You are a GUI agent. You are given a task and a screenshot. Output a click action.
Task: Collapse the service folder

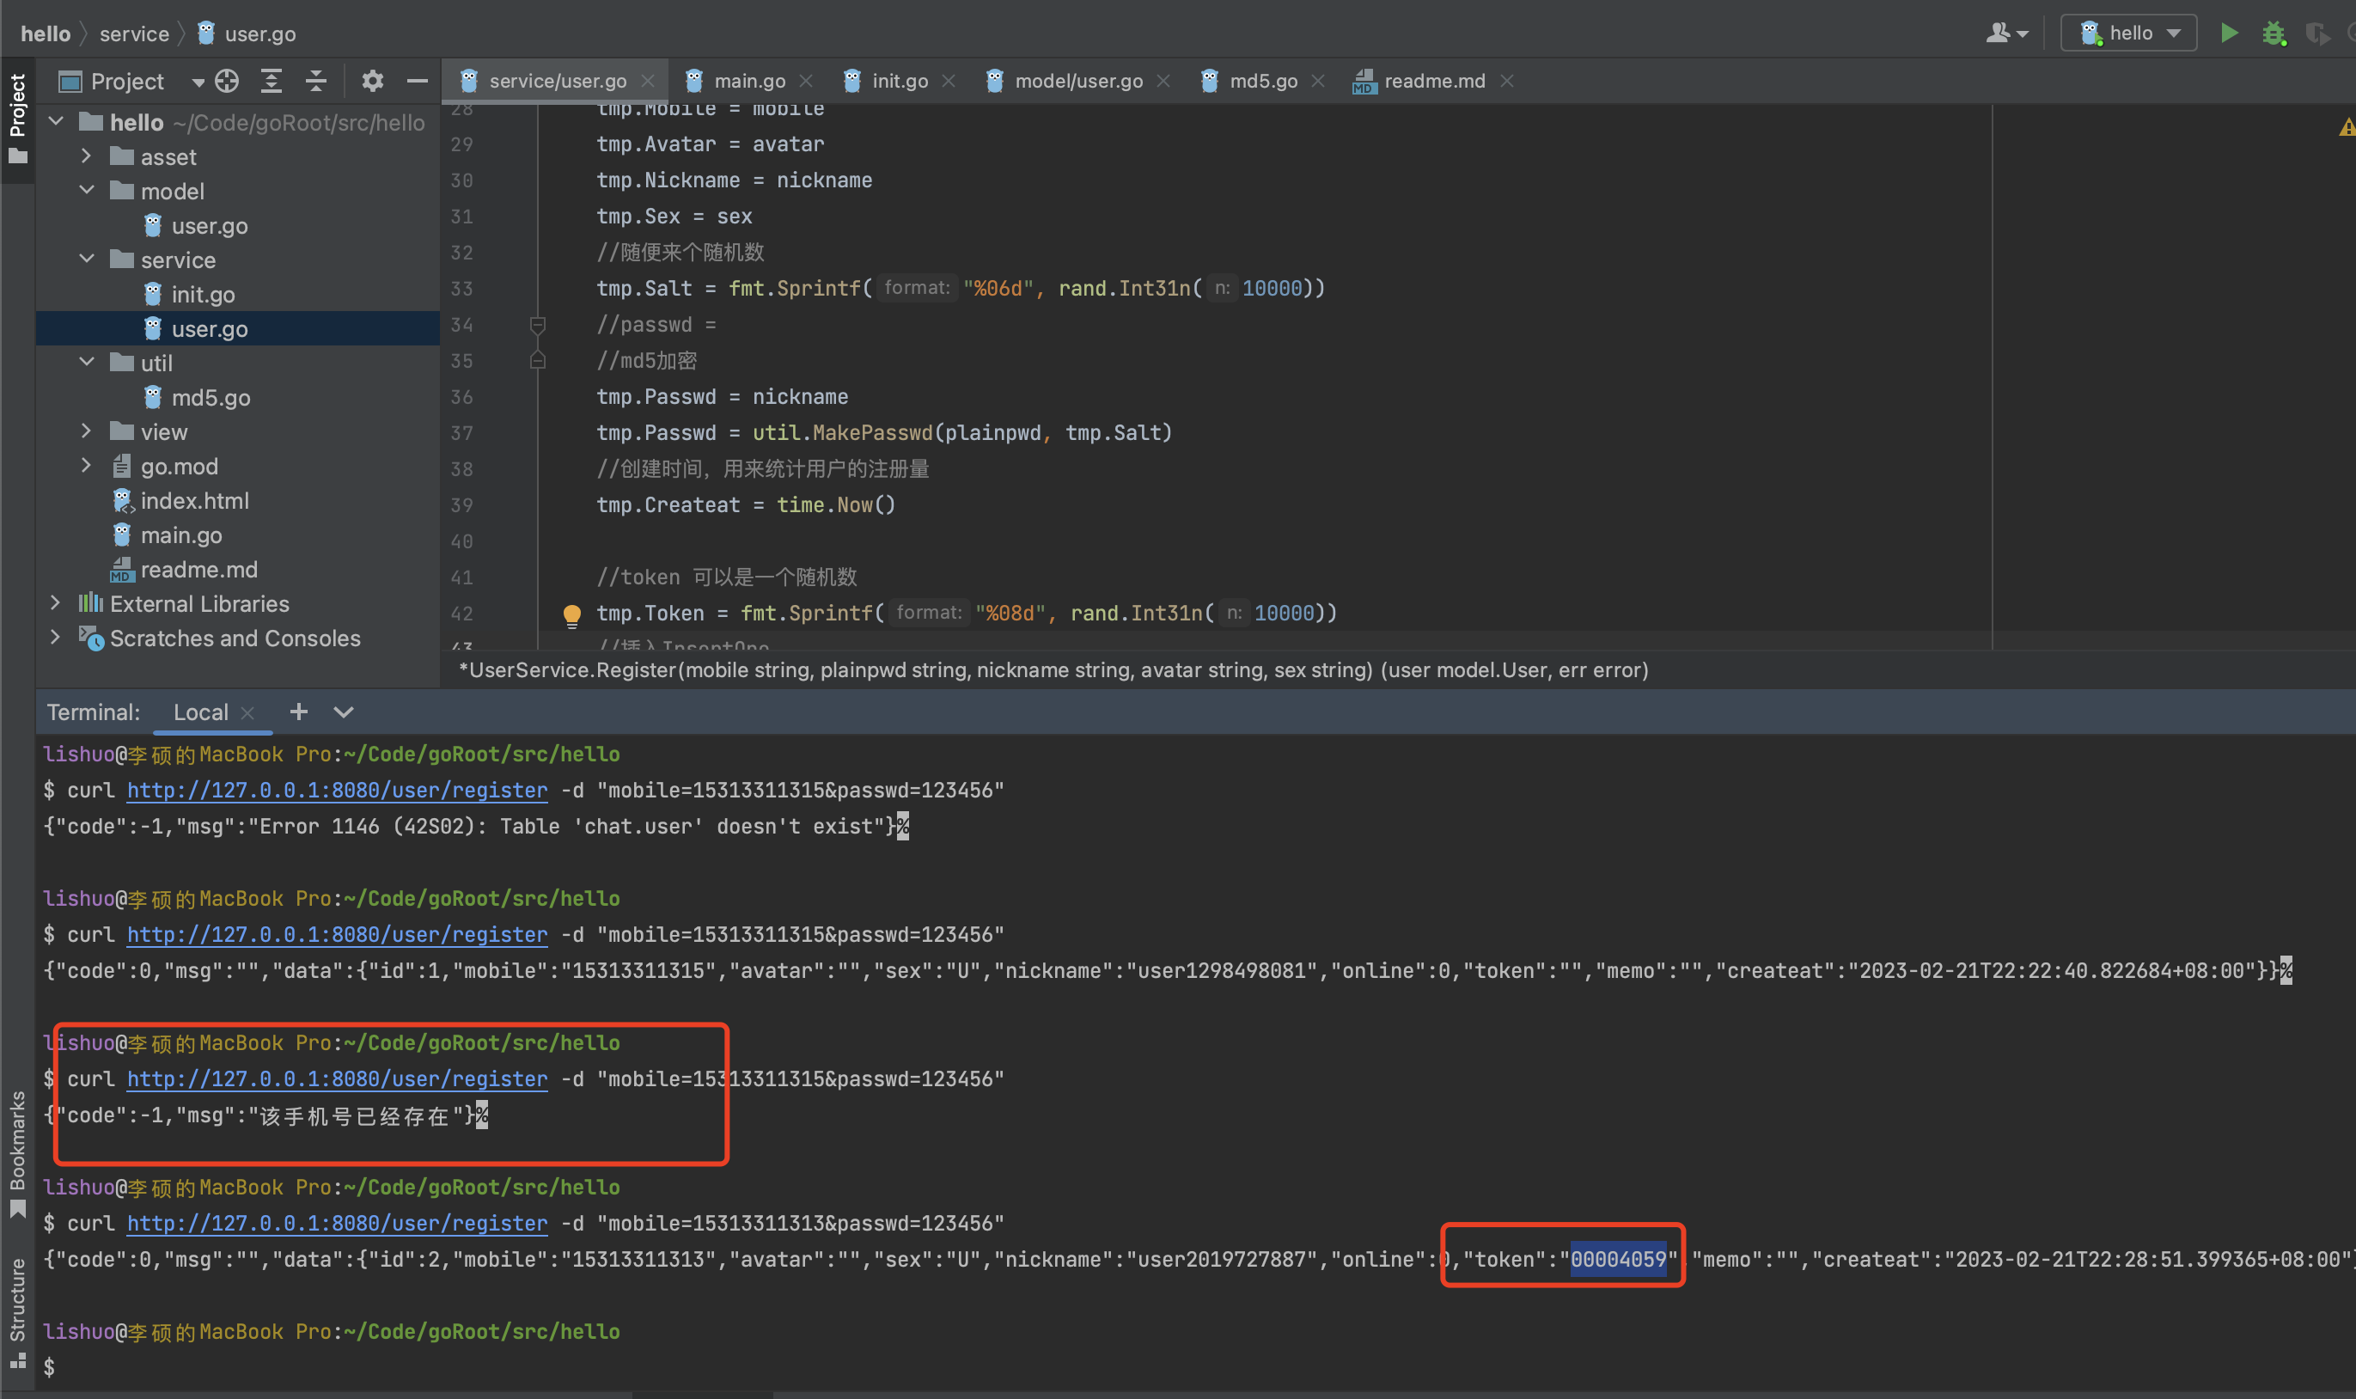[87, 260]
